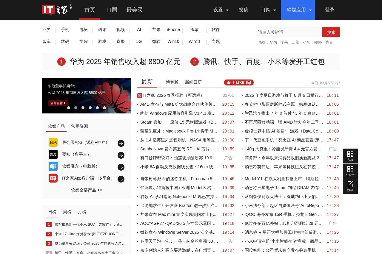
Task: Go to 首页 in top navigation
Action: [x=90, y=10]
